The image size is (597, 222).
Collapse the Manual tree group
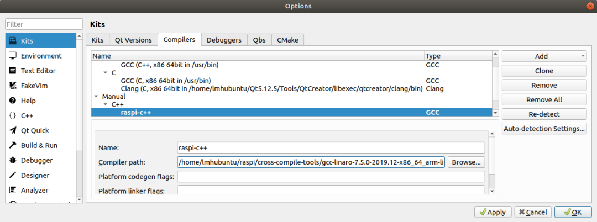pos(97,97)
